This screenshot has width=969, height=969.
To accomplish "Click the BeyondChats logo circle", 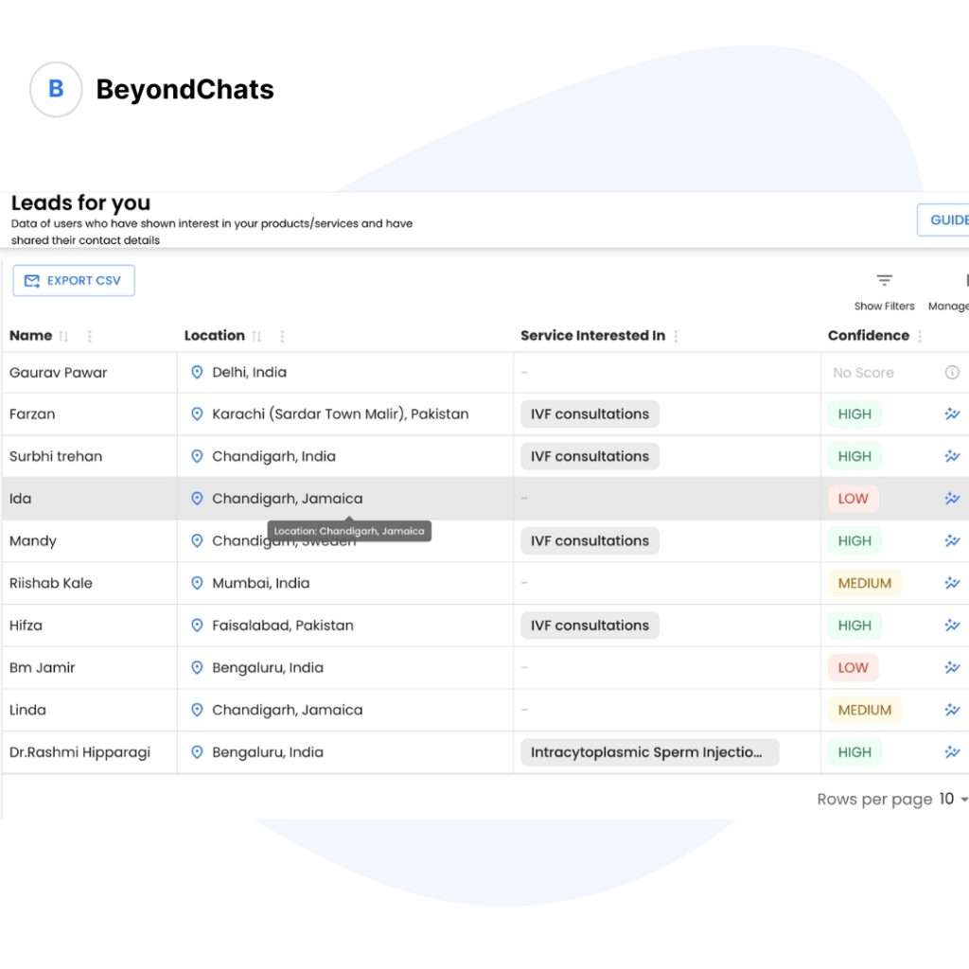I will [x=56, y=89].
